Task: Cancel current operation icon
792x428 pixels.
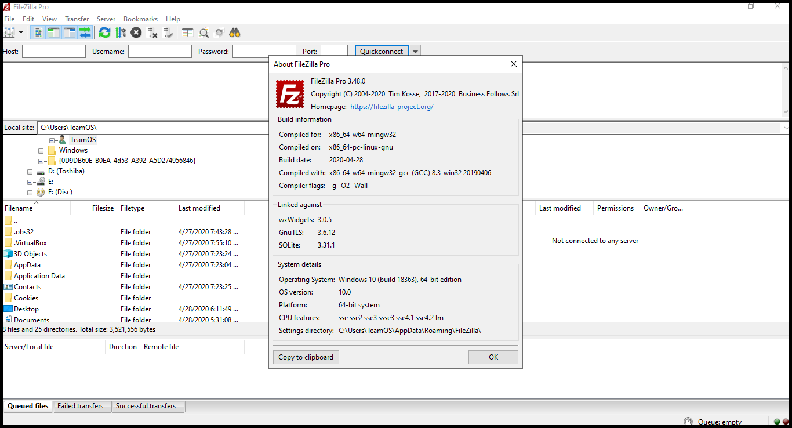Action: click(136, 32)
